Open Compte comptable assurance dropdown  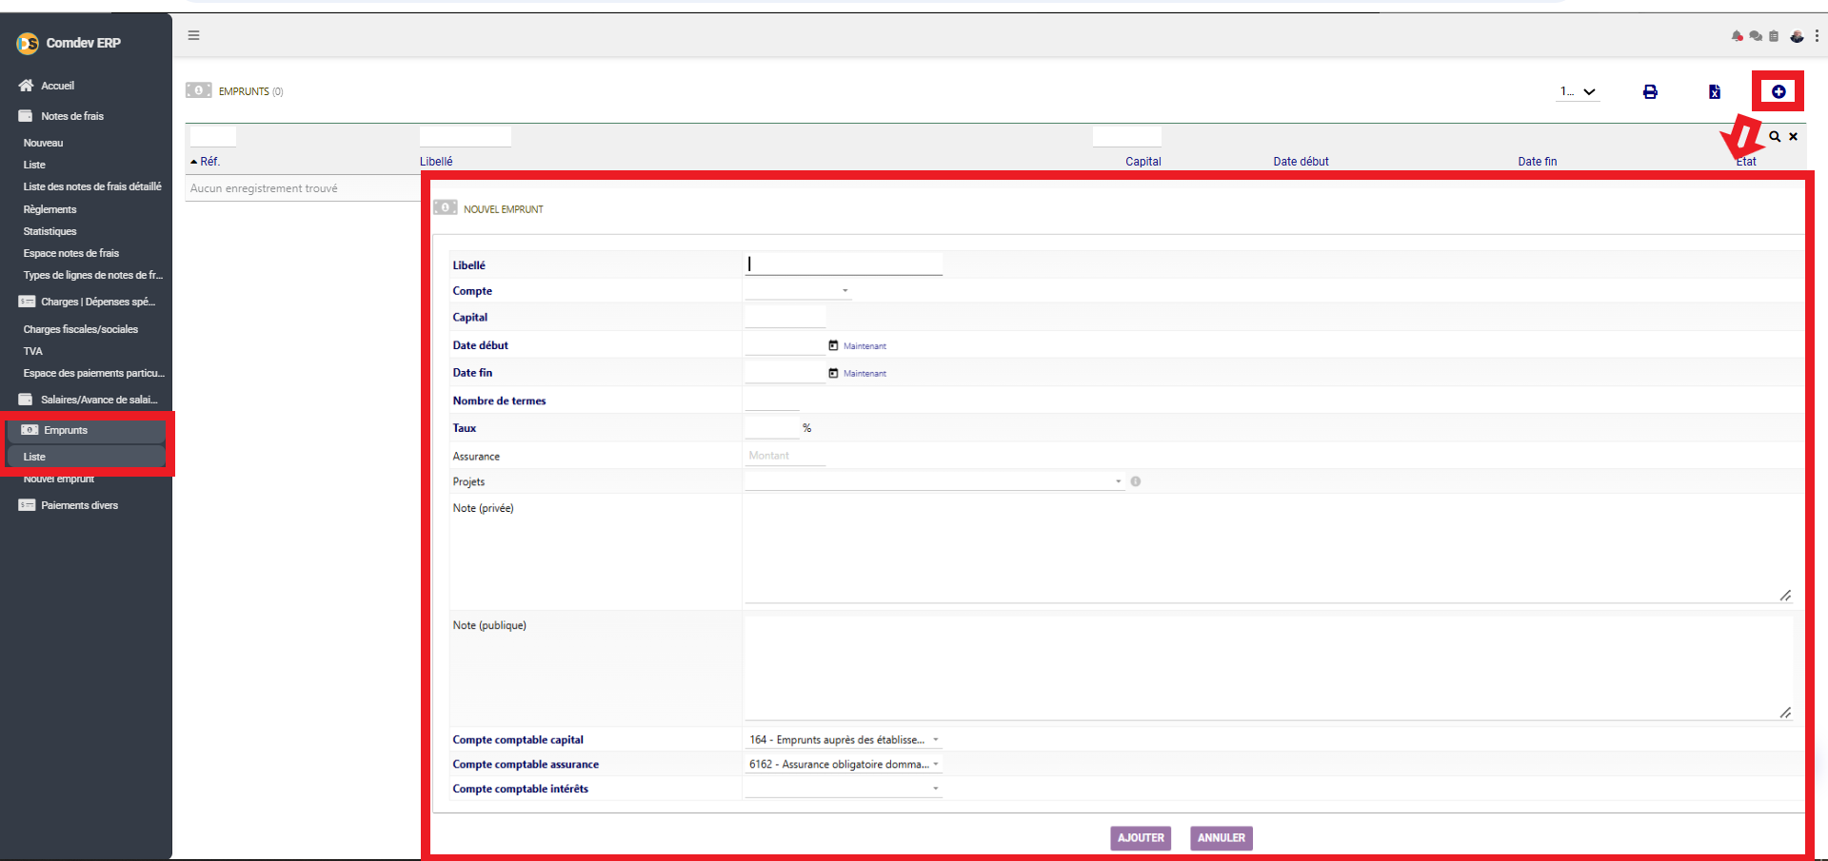[844, 764]
